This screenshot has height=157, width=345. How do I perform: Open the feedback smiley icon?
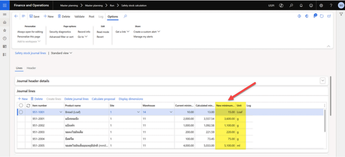pos(311,5)
